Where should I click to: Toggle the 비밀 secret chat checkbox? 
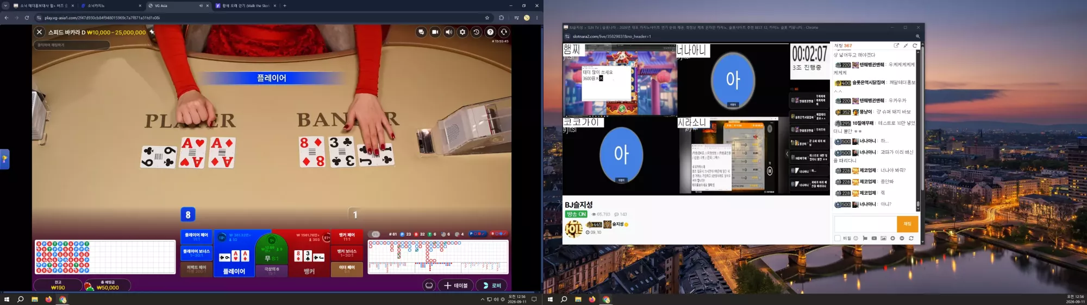pos(838,238)
